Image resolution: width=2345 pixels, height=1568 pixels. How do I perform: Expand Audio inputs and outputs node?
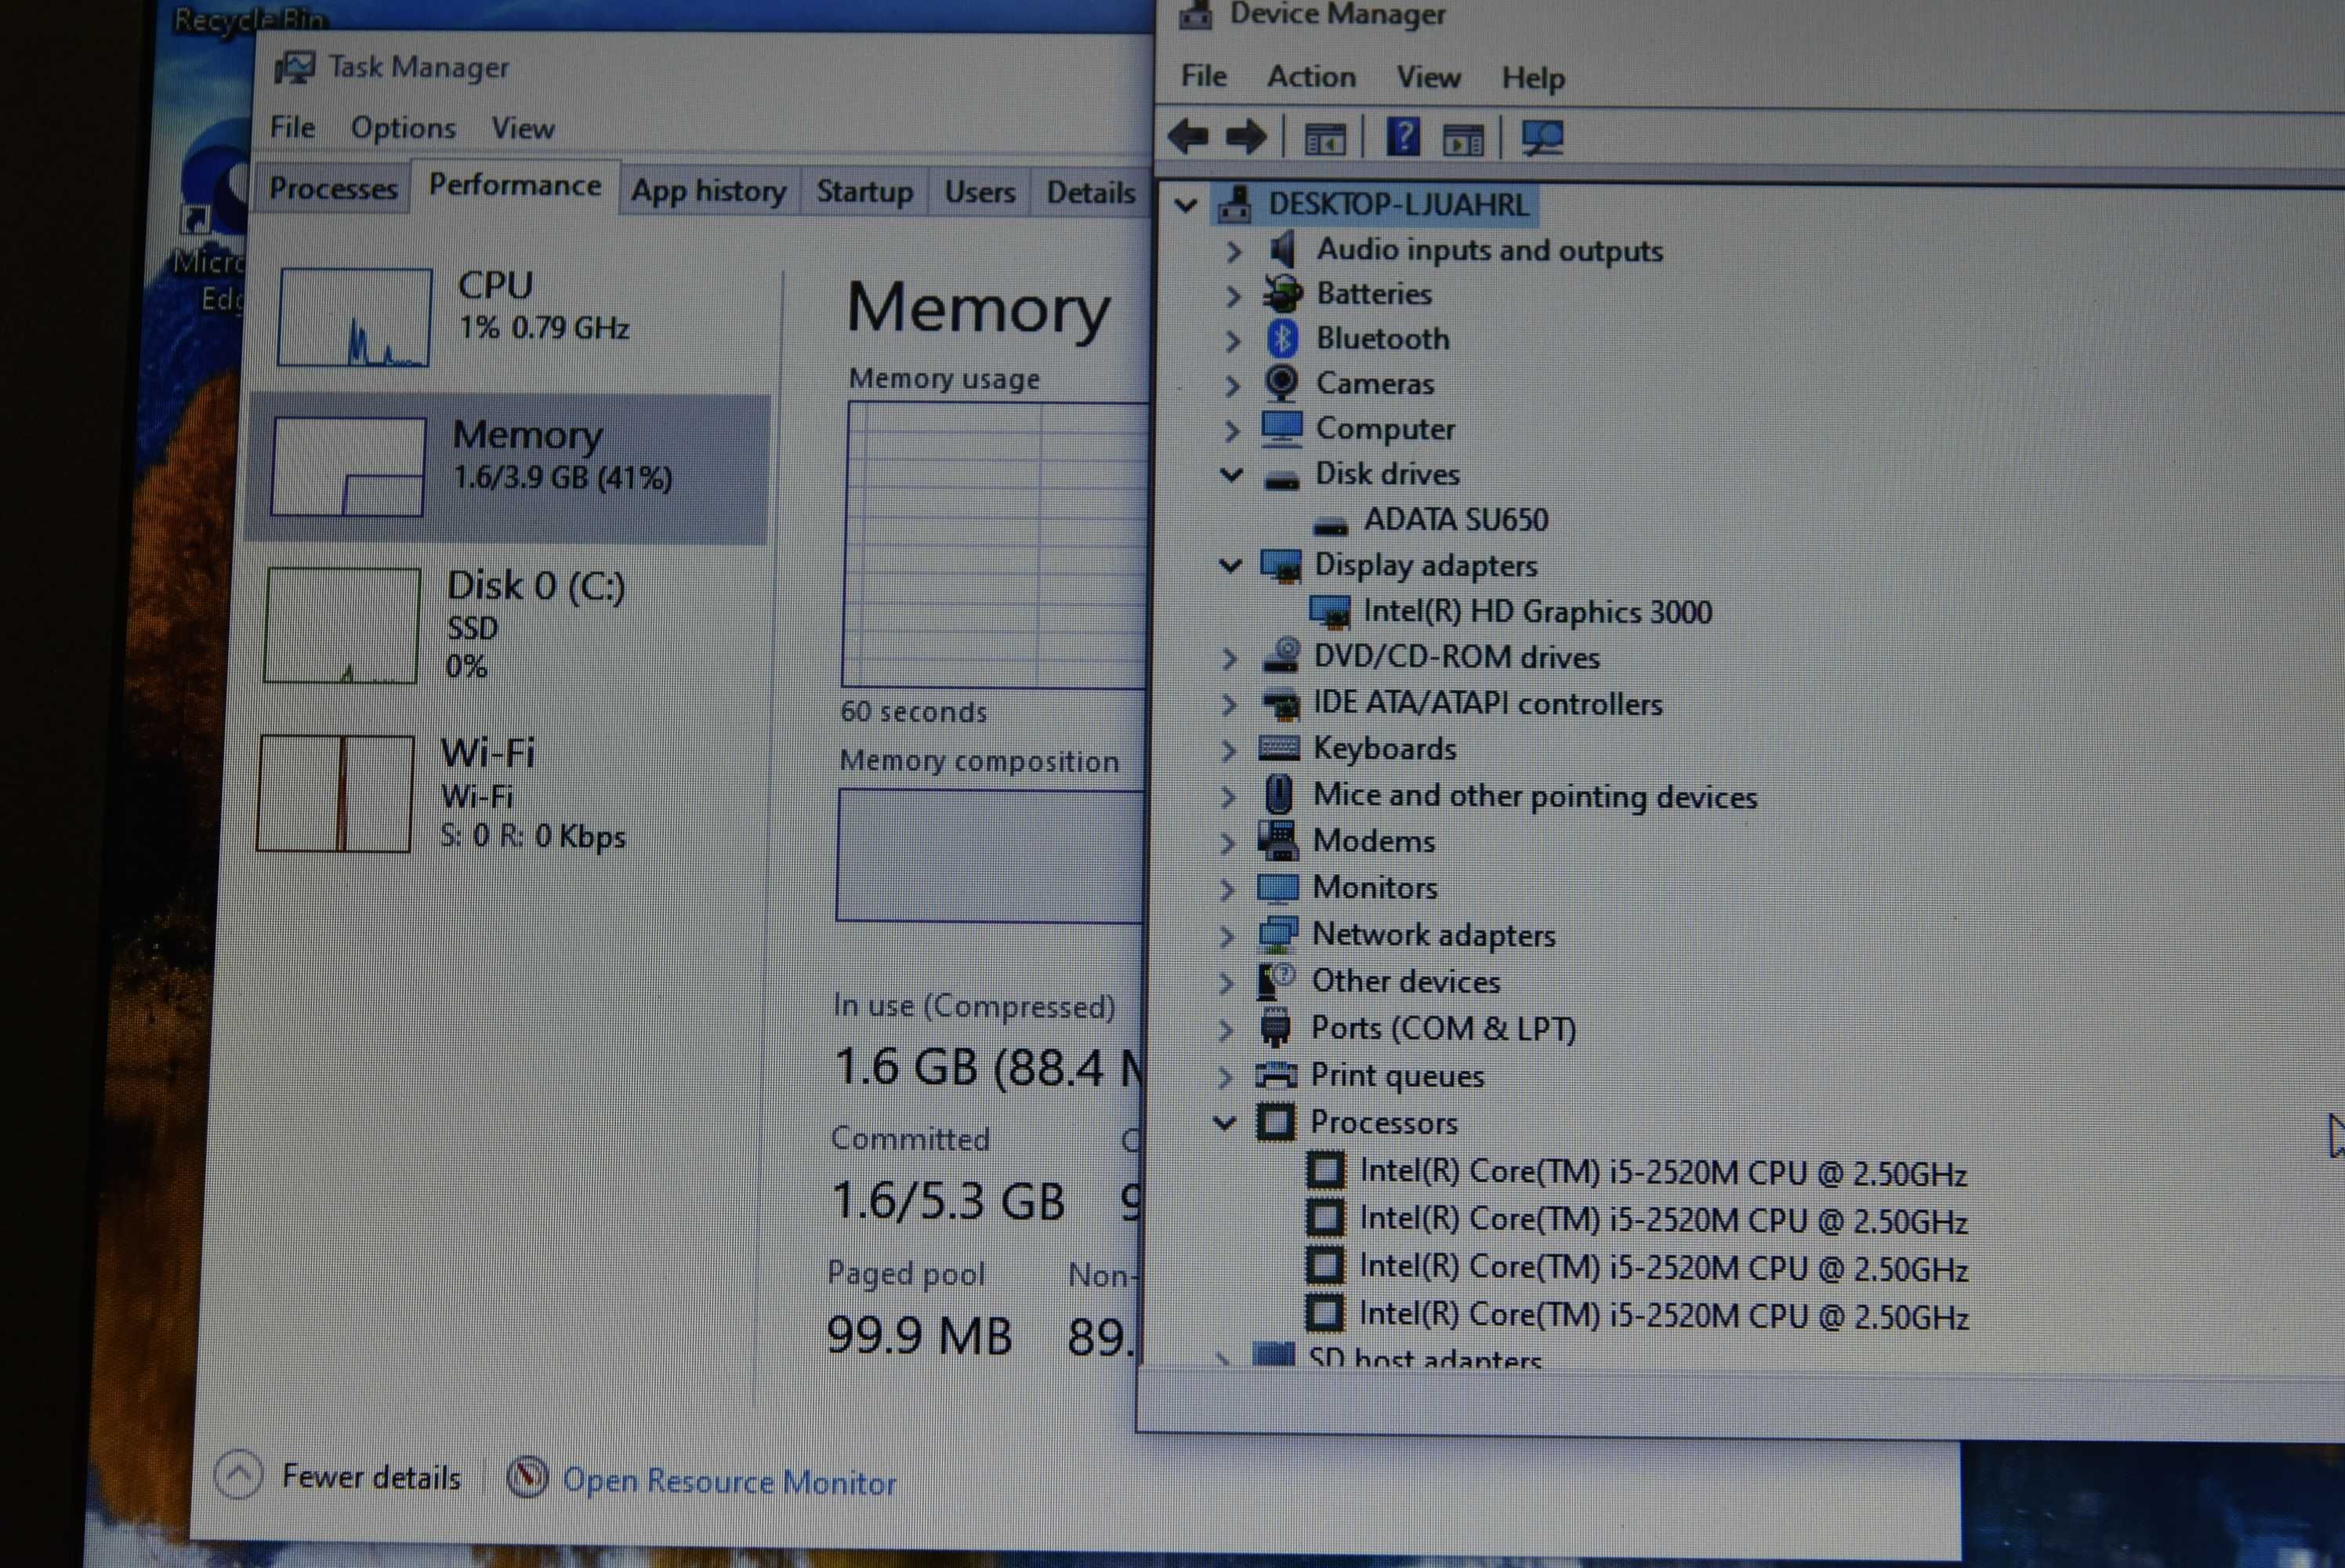point(1234,251)
